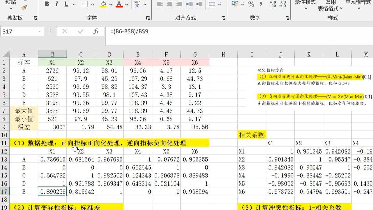Open the borders dropdown arrow

tap(92, 5)
